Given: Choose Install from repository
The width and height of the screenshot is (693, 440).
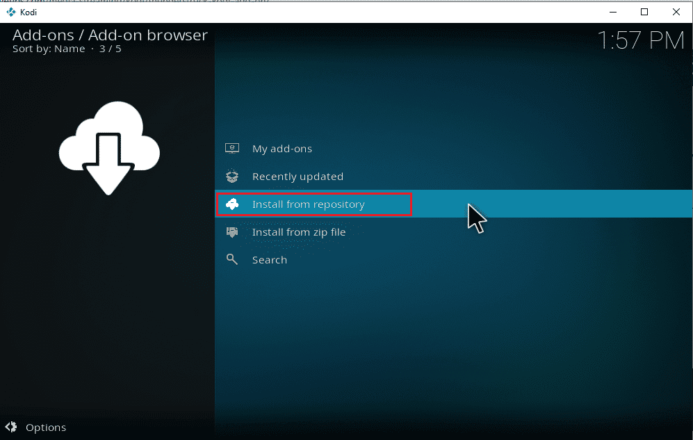Looking at the screenshot, I should 308,204.
